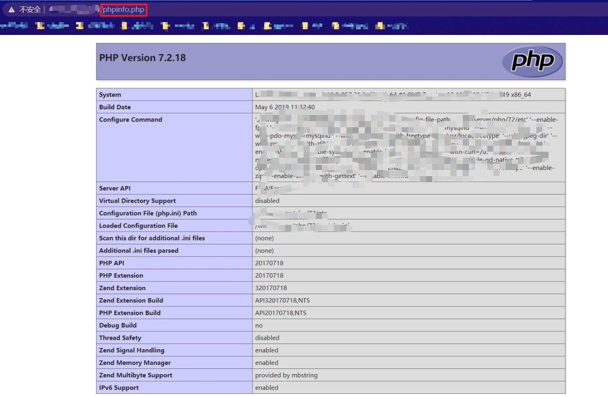Click the "Zend Signal Handling" label
608x396 pixels.
(132, 351)
